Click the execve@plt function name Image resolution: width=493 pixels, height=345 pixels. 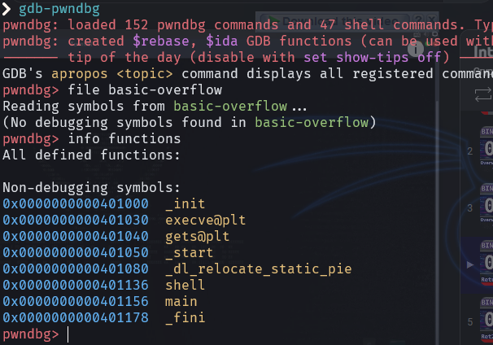pos(205,221)
